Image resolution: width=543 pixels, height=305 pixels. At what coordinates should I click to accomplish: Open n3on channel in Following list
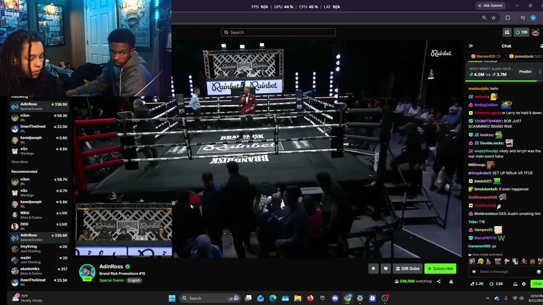(x=39, y=117)
